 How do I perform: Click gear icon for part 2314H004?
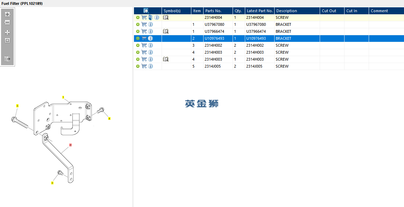point(138,17)
